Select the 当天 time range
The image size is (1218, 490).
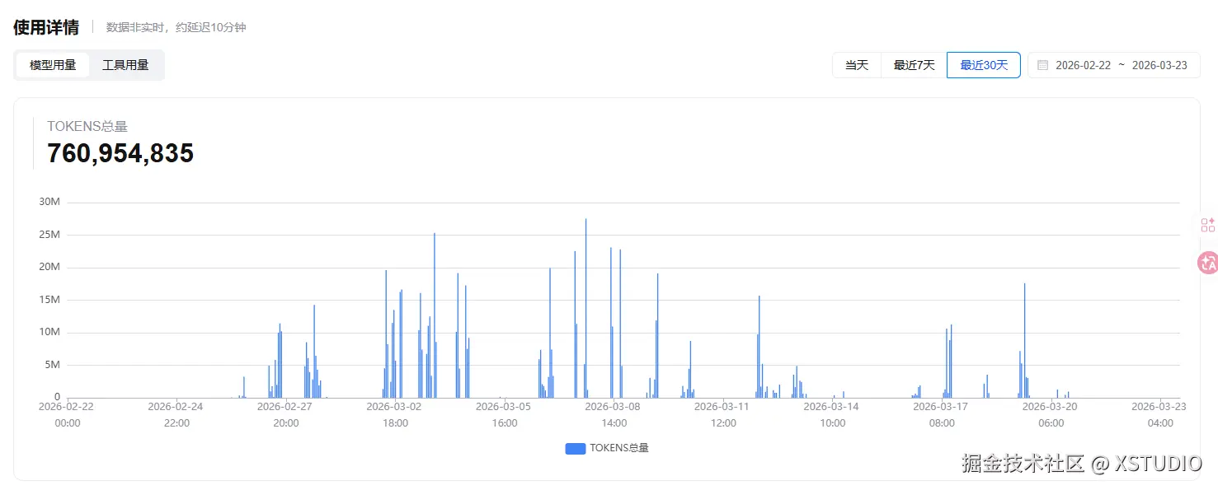[x=857, y=65]
